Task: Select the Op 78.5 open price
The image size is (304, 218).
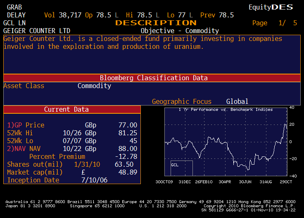Action: point(98,15)
